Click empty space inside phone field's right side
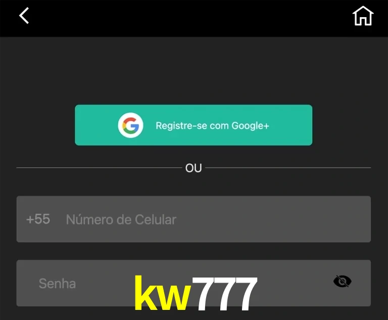 pyautogui.click(x=297, y=219)
